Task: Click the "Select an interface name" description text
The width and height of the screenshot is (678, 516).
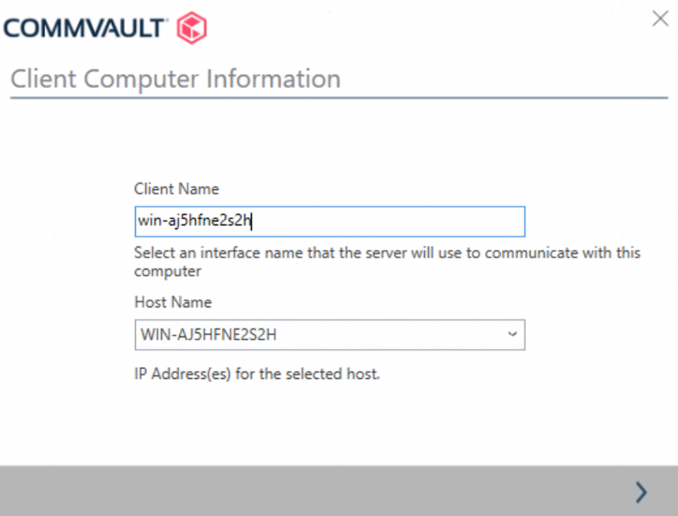Action: tap(387, 262)
